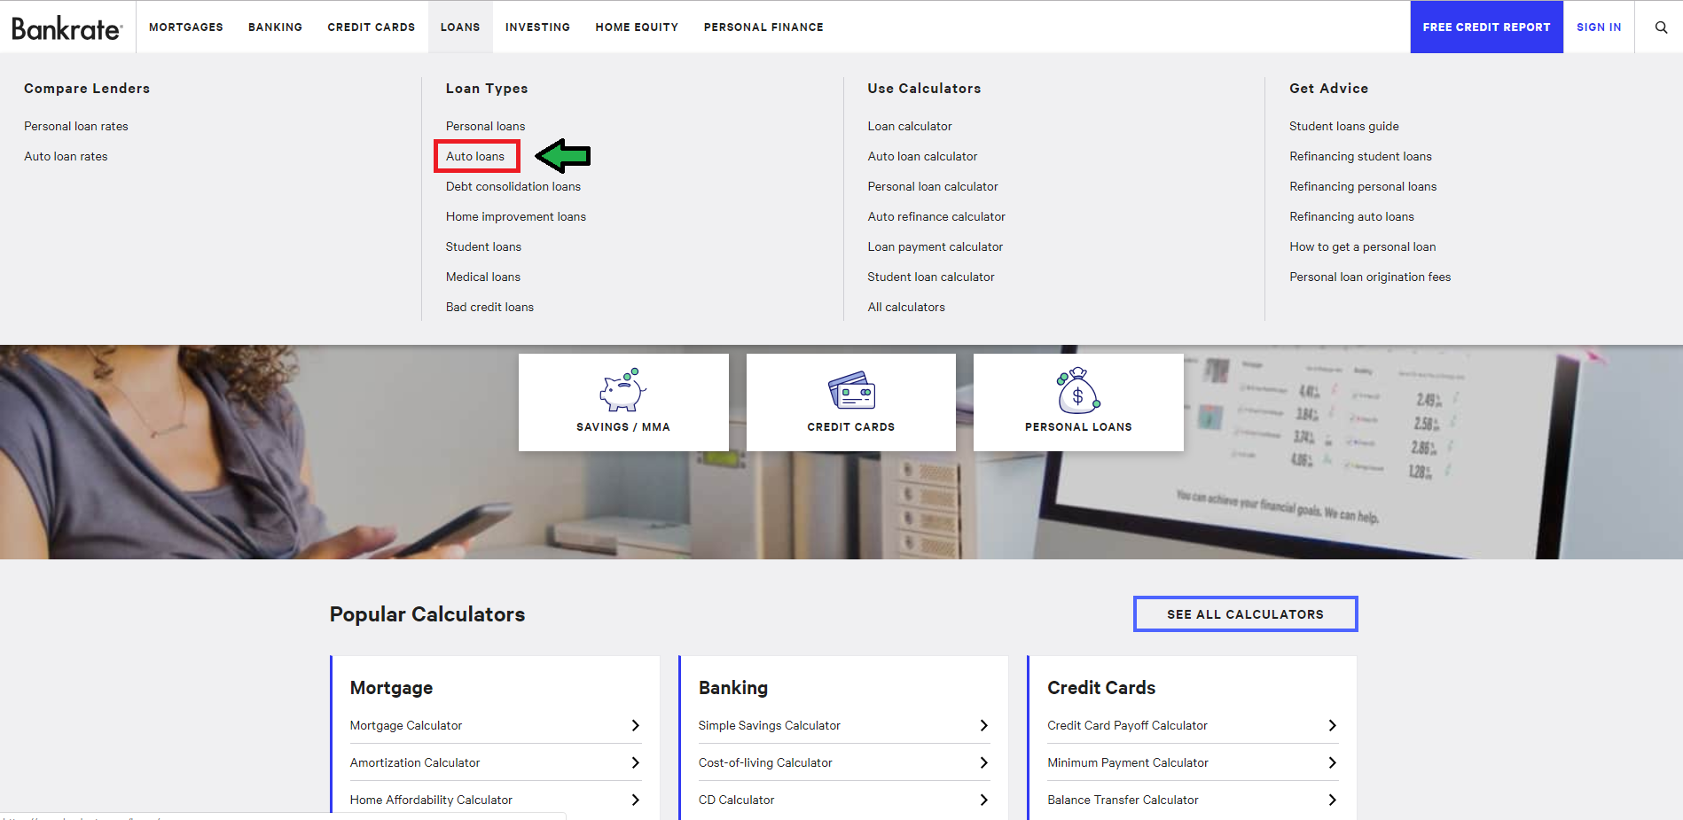The height and width of the screenshot is (820, 1683).
Task: Open Personal loans under Loan Types
Action: pos(485,126)
